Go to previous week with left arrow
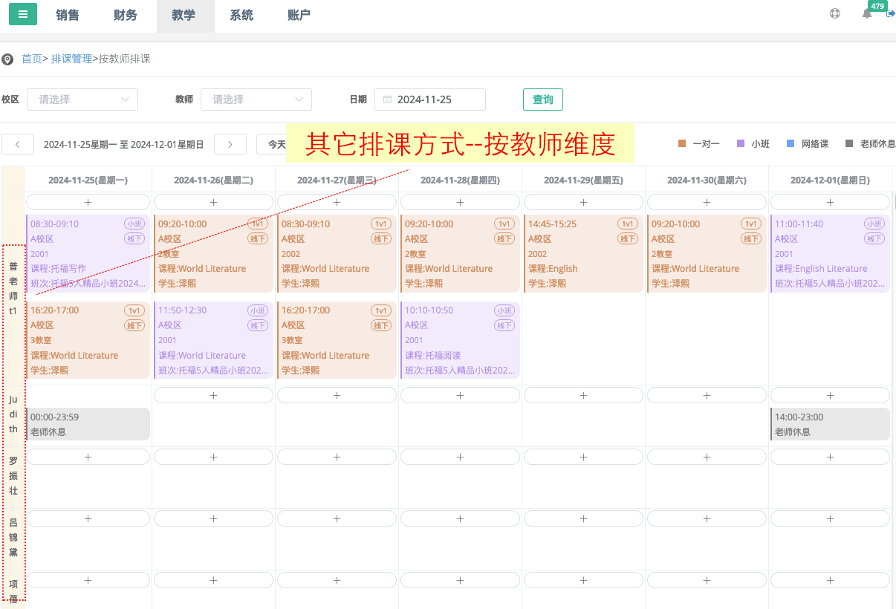The width and height of the screenshot is (896, 609). coord(18,144)
